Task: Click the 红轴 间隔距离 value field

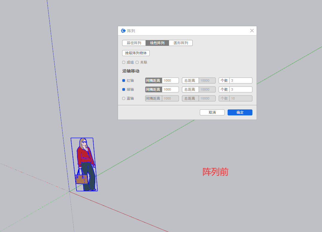Action: [x=170, y=81]
